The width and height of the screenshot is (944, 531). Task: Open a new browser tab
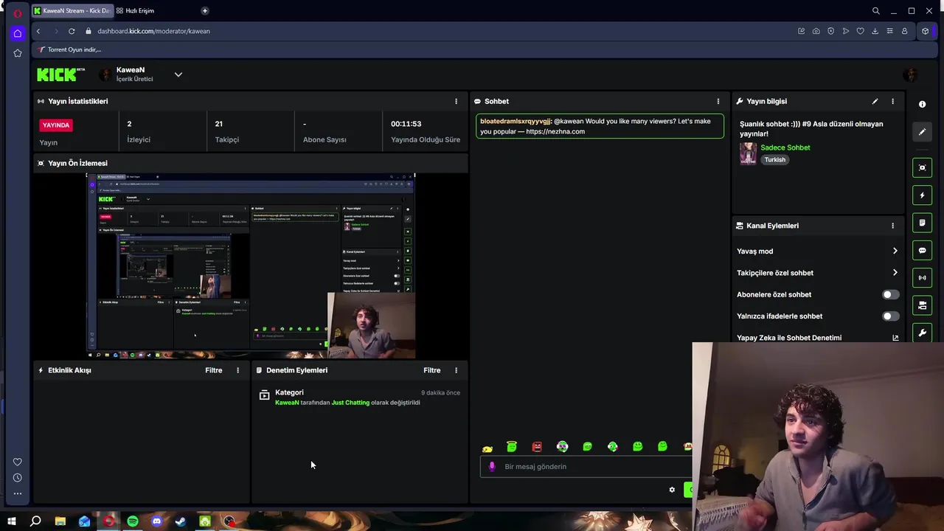[x=204, y=10]
